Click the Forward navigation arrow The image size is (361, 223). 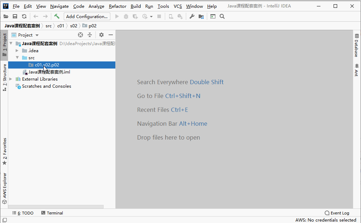(x=45, y=17)
